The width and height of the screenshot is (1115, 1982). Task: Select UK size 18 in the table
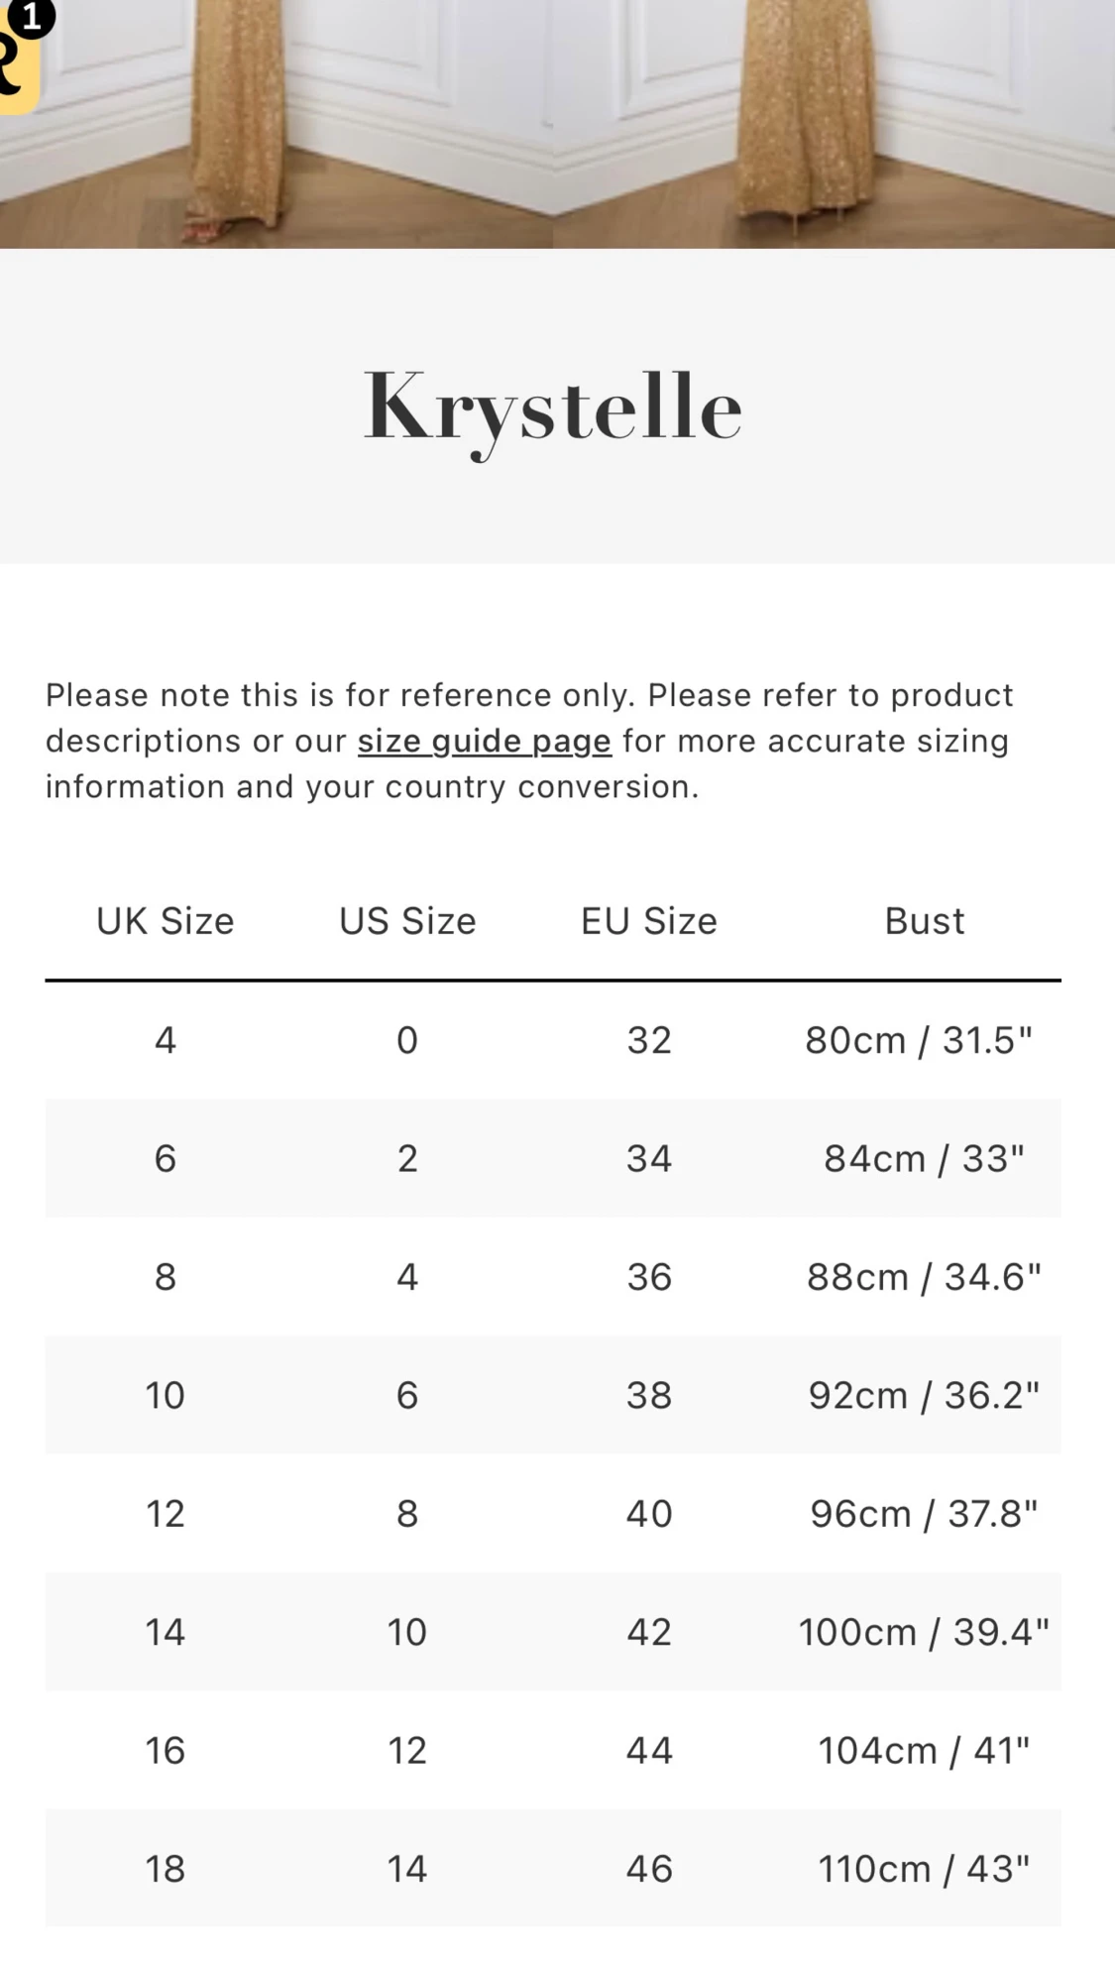(x=166, y=1869)
